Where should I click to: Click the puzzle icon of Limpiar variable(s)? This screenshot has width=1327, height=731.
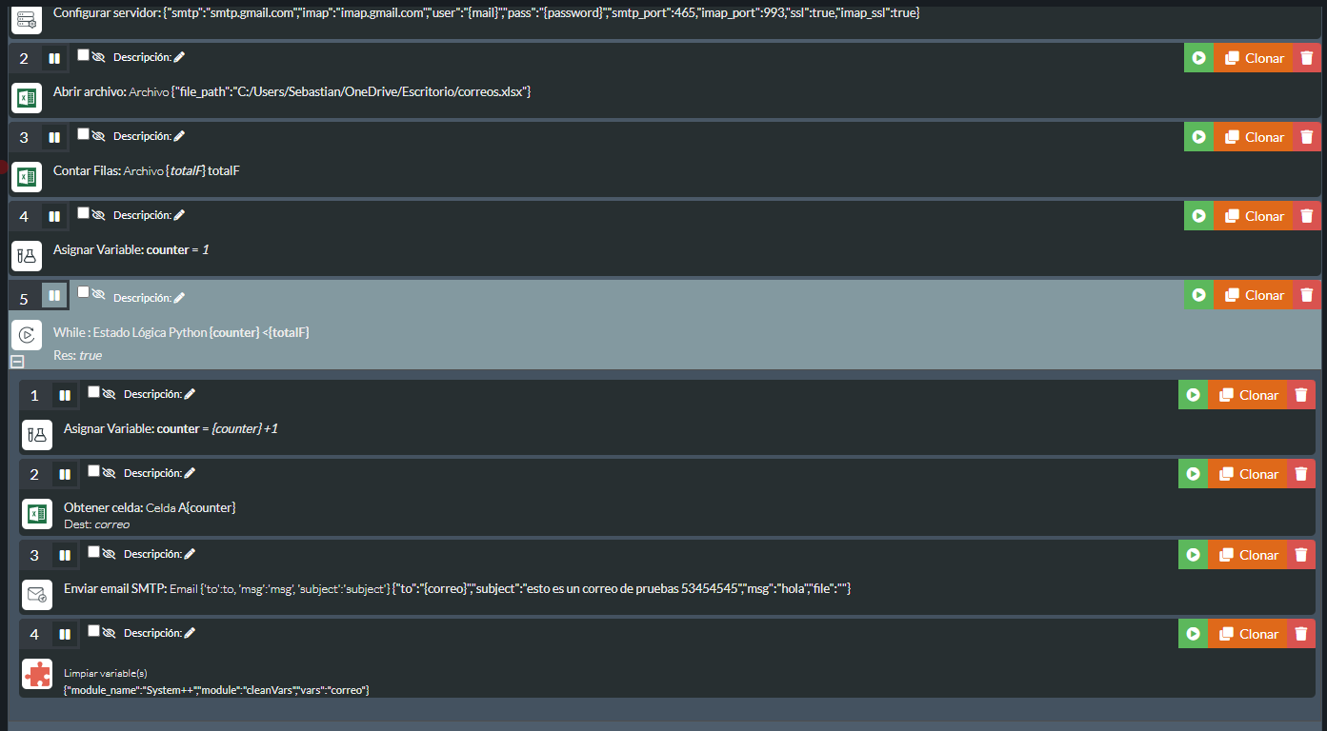[x=37, y=674]
